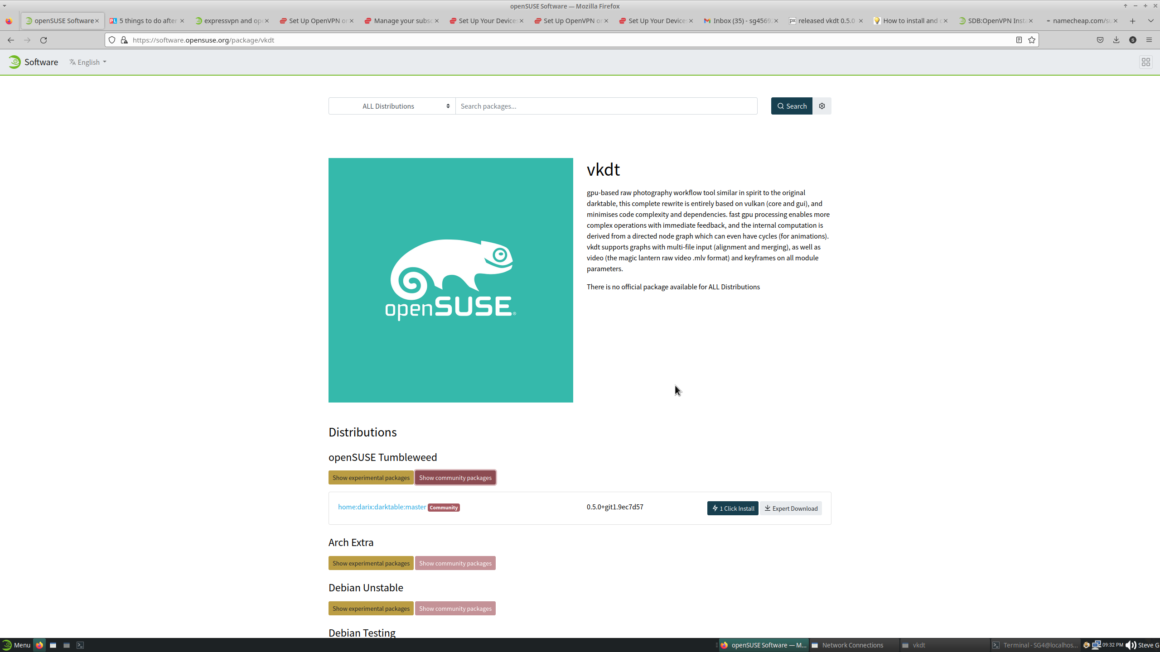This screenshot has width=1160, height=652.
Task: Switch to the Terminal window in taskbar
Action: click(x=1035, y=645)
